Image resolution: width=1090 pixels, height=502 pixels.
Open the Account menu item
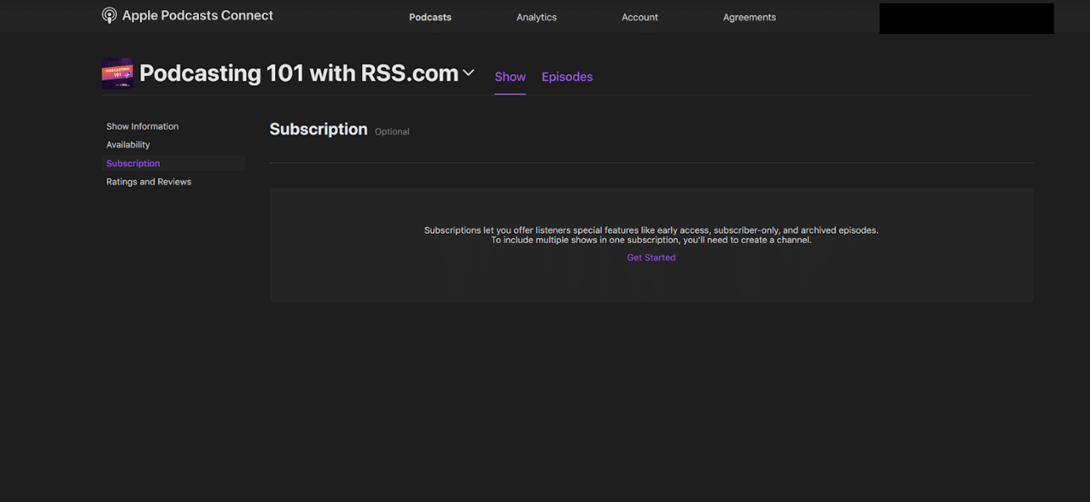pos(640,17)
